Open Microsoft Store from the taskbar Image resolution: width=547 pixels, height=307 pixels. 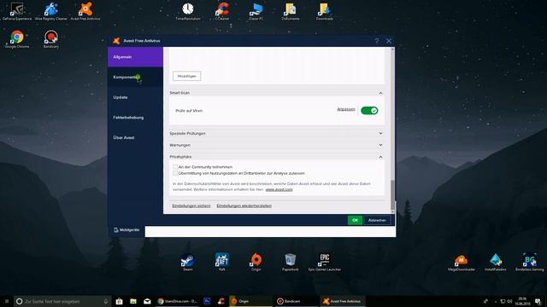(x=119, y=301)
